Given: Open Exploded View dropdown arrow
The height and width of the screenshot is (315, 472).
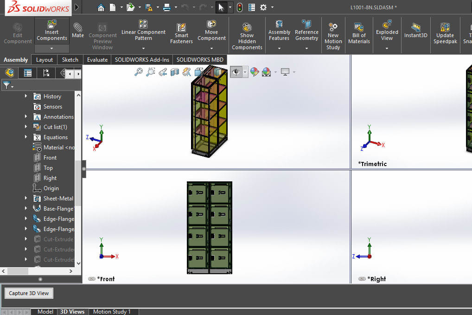Looking at the screenshot, I should [387, 49].
